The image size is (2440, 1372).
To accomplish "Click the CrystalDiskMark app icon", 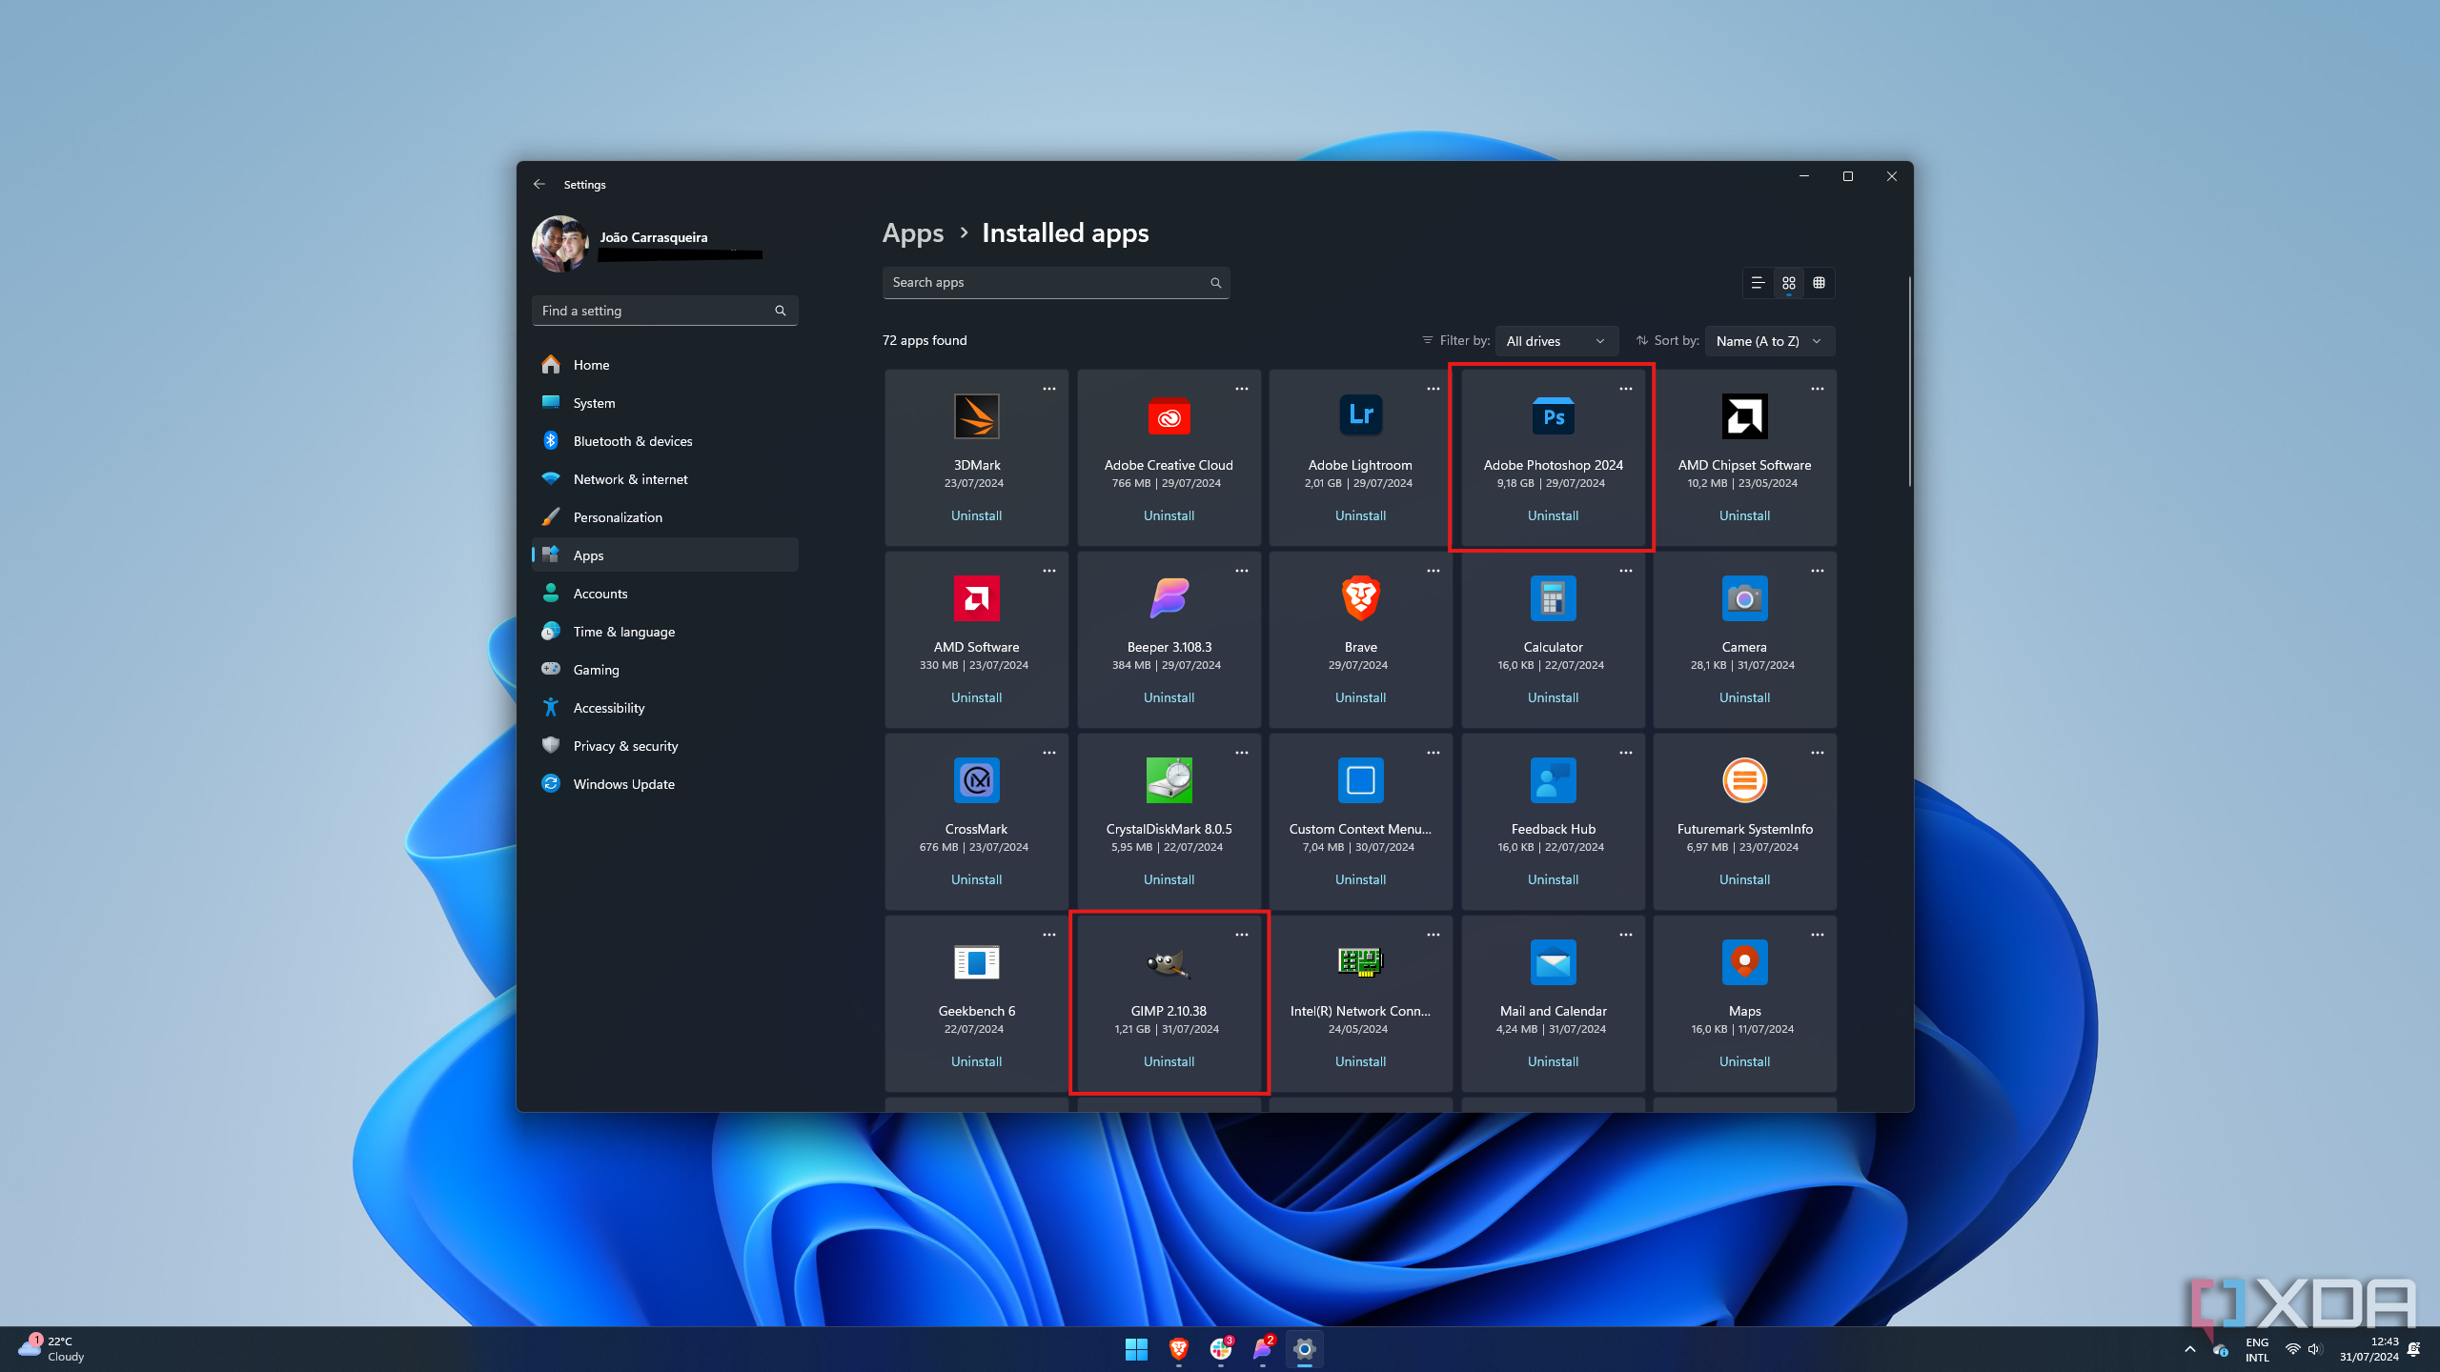I will pos(1169,780).
